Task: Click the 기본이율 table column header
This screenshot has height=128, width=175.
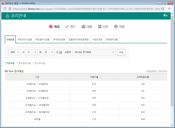Action: coord(94,77)
